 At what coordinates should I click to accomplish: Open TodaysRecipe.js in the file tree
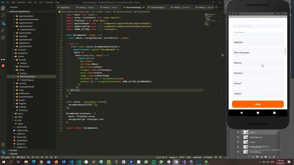coord(27,80)
